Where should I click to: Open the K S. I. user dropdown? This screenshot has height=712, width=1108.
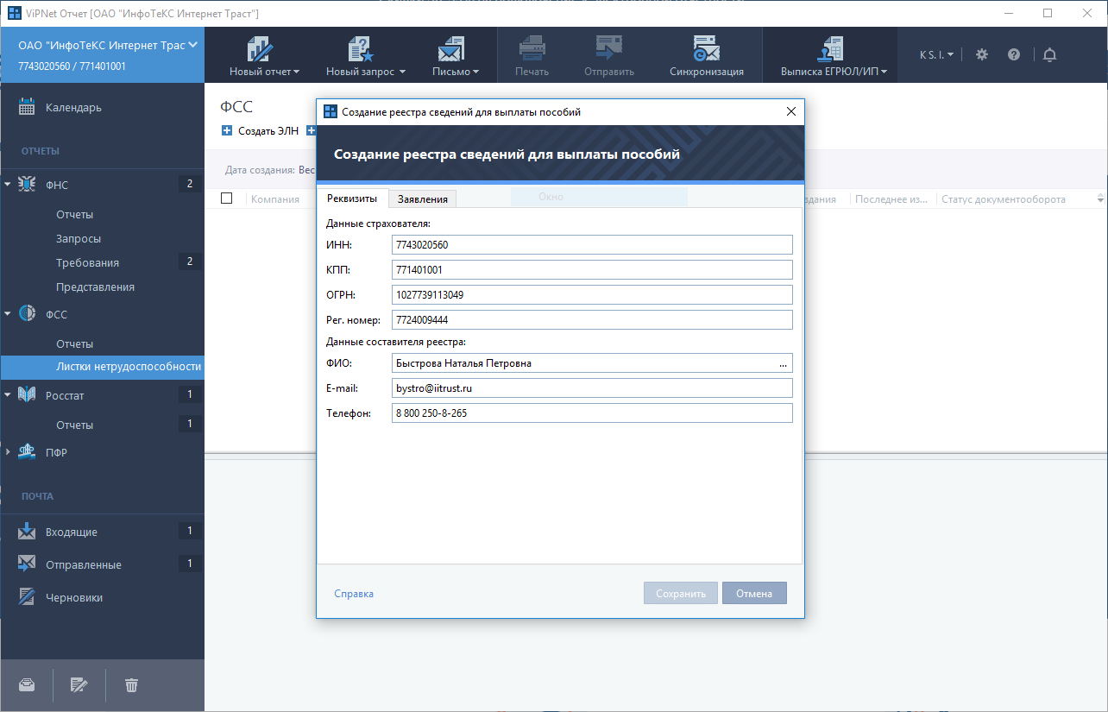point(936,54)
